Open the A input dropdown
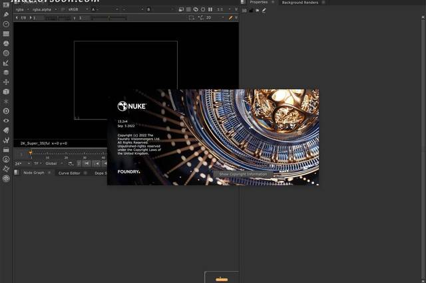 [x=105, y=9]
